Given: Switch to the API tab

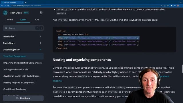Looking at the screenshot, I should 37,20.
